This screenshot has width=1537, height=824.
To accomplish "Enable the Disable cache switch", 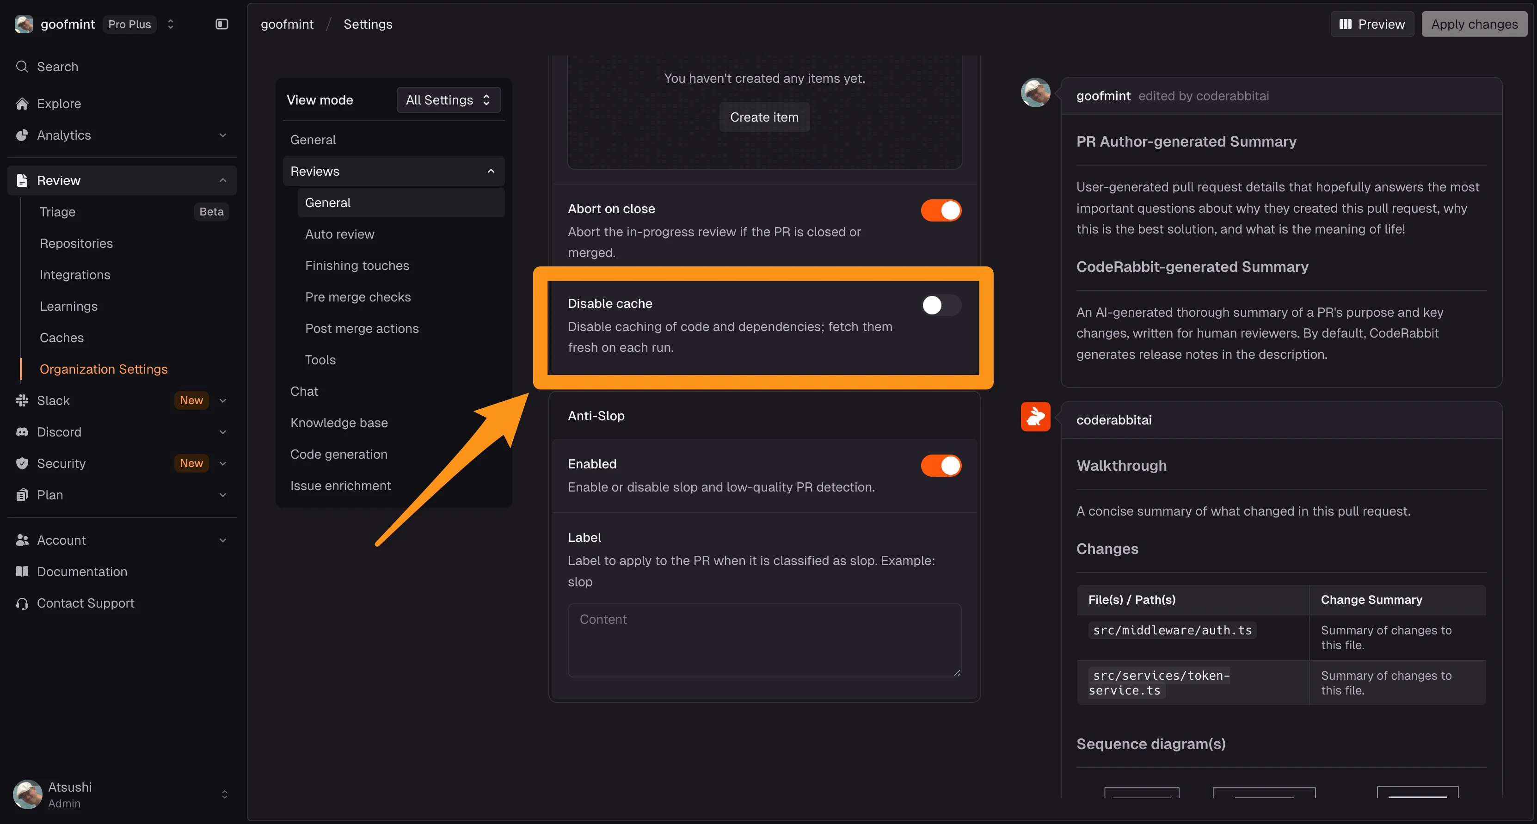I will click(941, 305).
